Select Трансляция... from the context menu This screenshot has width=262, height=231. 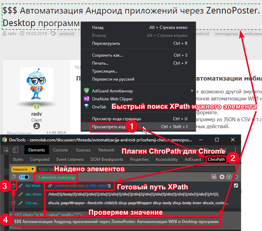138,71
